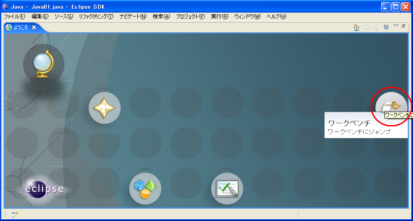Minimize the Eclipse SDK window
The width and height of the screenshot is (413, 221).
(x=386, y=7)
